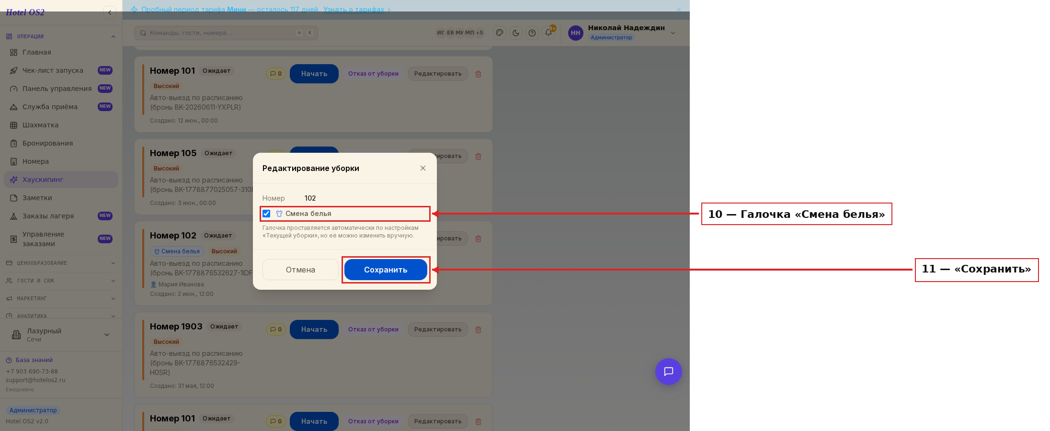The image size is (1050, 431).
Task: Open the chat support floating button
Action: pyautogui.click(x=668, y=372)
